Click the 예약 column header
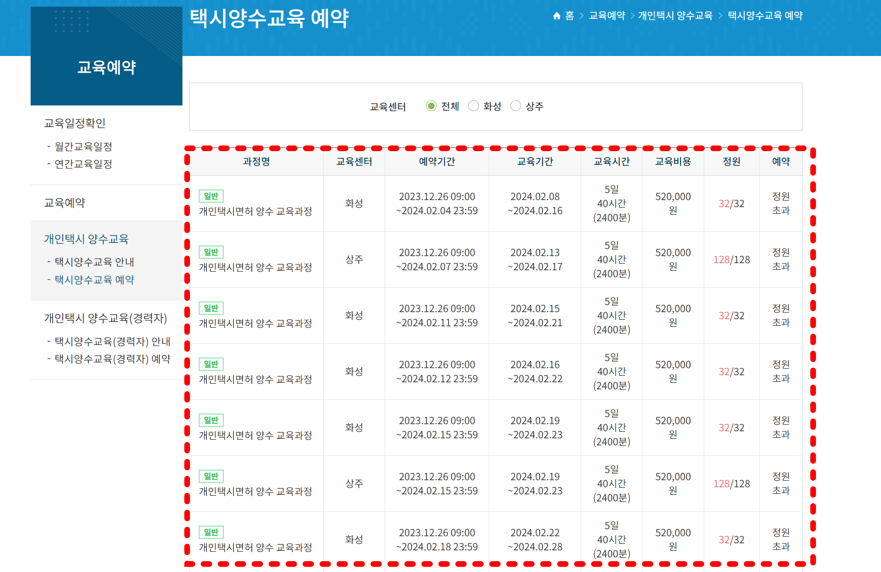 pos(781,161)
